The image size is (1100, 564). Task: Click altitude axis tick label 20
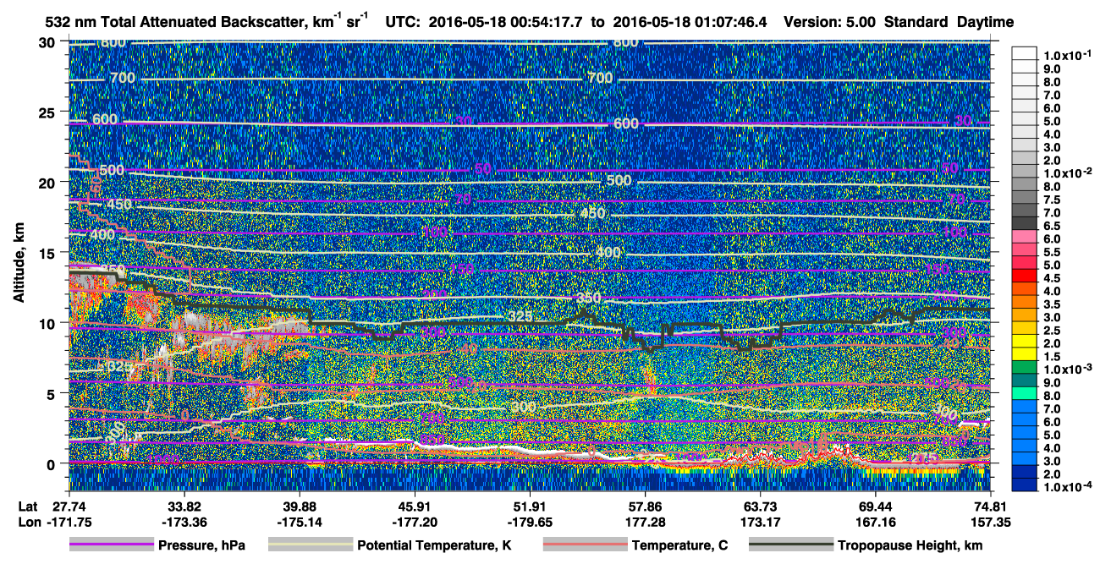pos(46,183)
